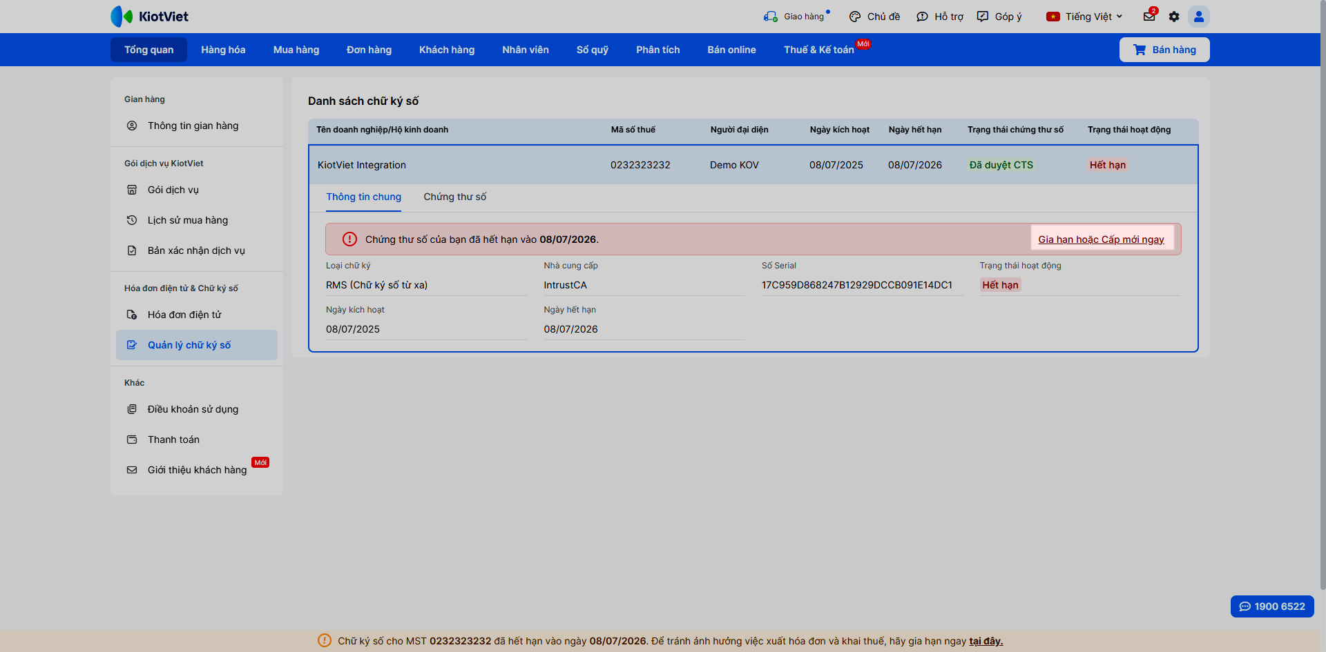Open the Thuế & Kế toán menu
Viewport: 1326px width, 652px height.
tap(819, 50)
